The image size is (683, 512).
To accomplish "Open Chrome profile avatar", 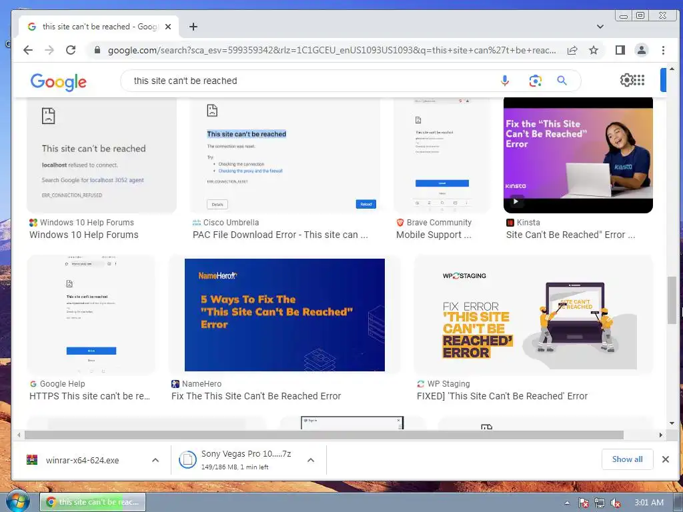I will pyautogui.click(x=641, y=50).
